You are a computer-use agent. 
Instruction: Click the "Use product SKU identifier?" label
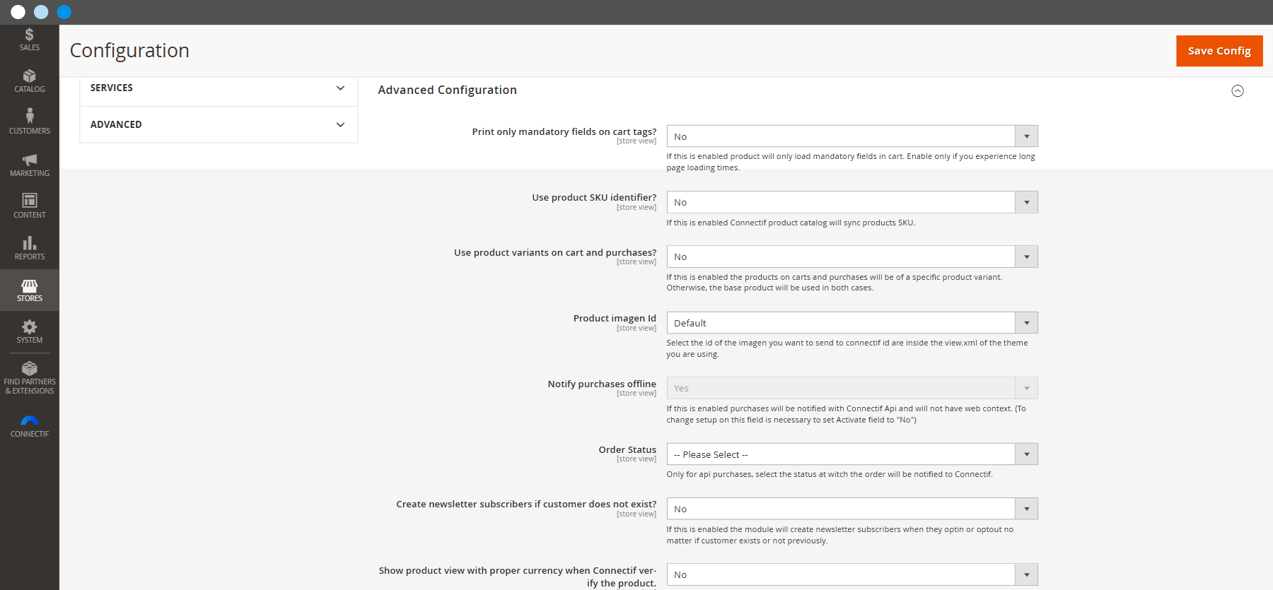pos(594,197)
